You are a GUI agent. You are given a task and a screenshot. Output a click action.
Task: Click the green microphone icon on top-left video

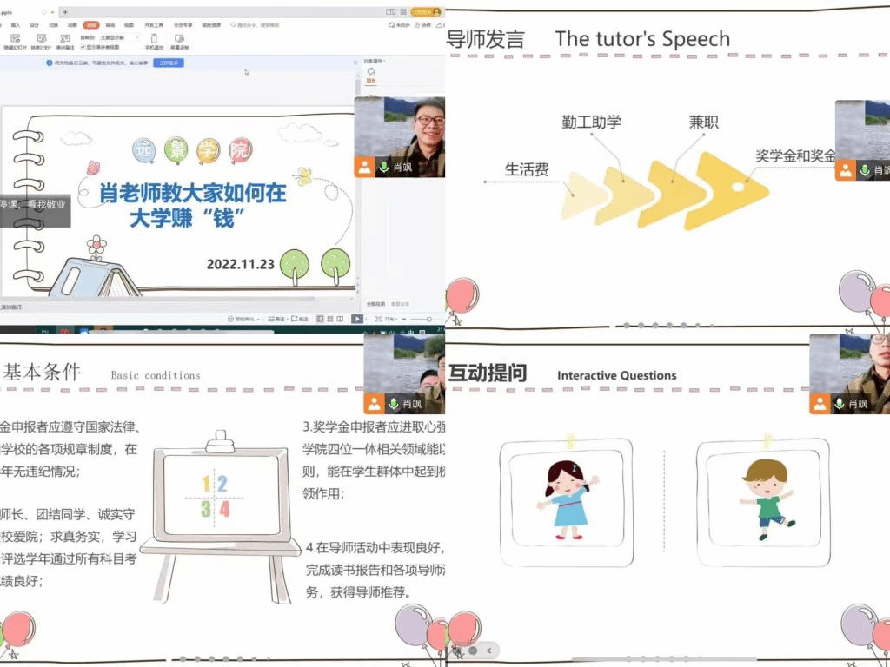[384, 167]
